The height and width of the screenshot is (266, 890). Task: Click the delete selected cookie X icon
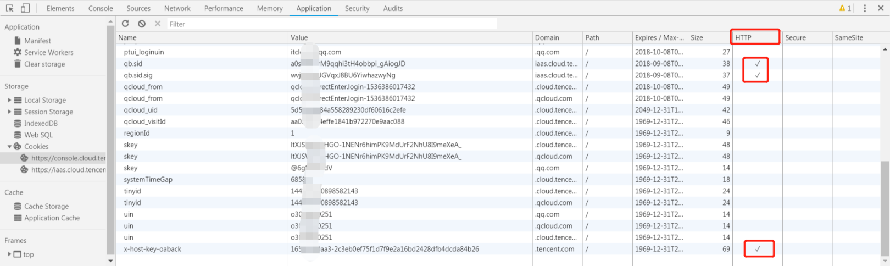(x=158, y=24)
